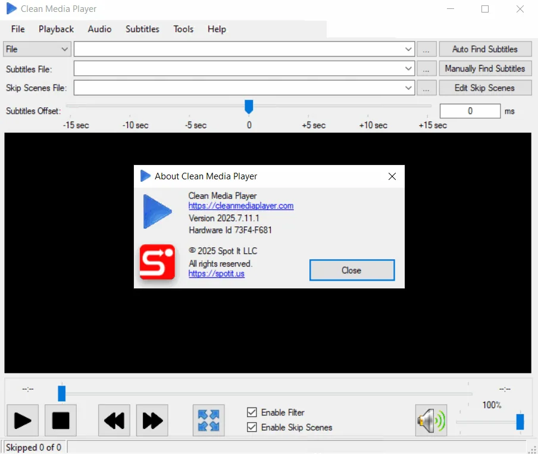Open the File source type dropdown
Image resolution: width=538 pixels, height=454 pixels.
[37, 49]
